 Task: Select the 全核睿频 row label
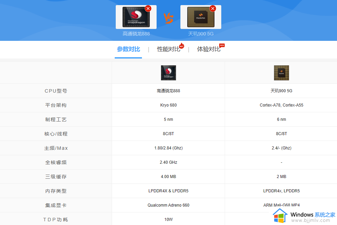point(56,162)
